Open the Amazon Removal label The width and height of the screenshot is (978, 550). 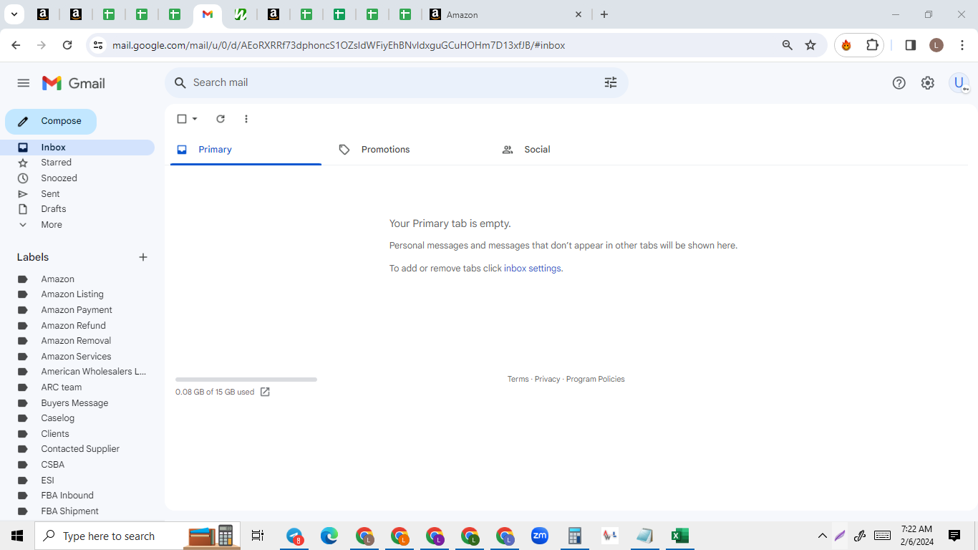76,341
